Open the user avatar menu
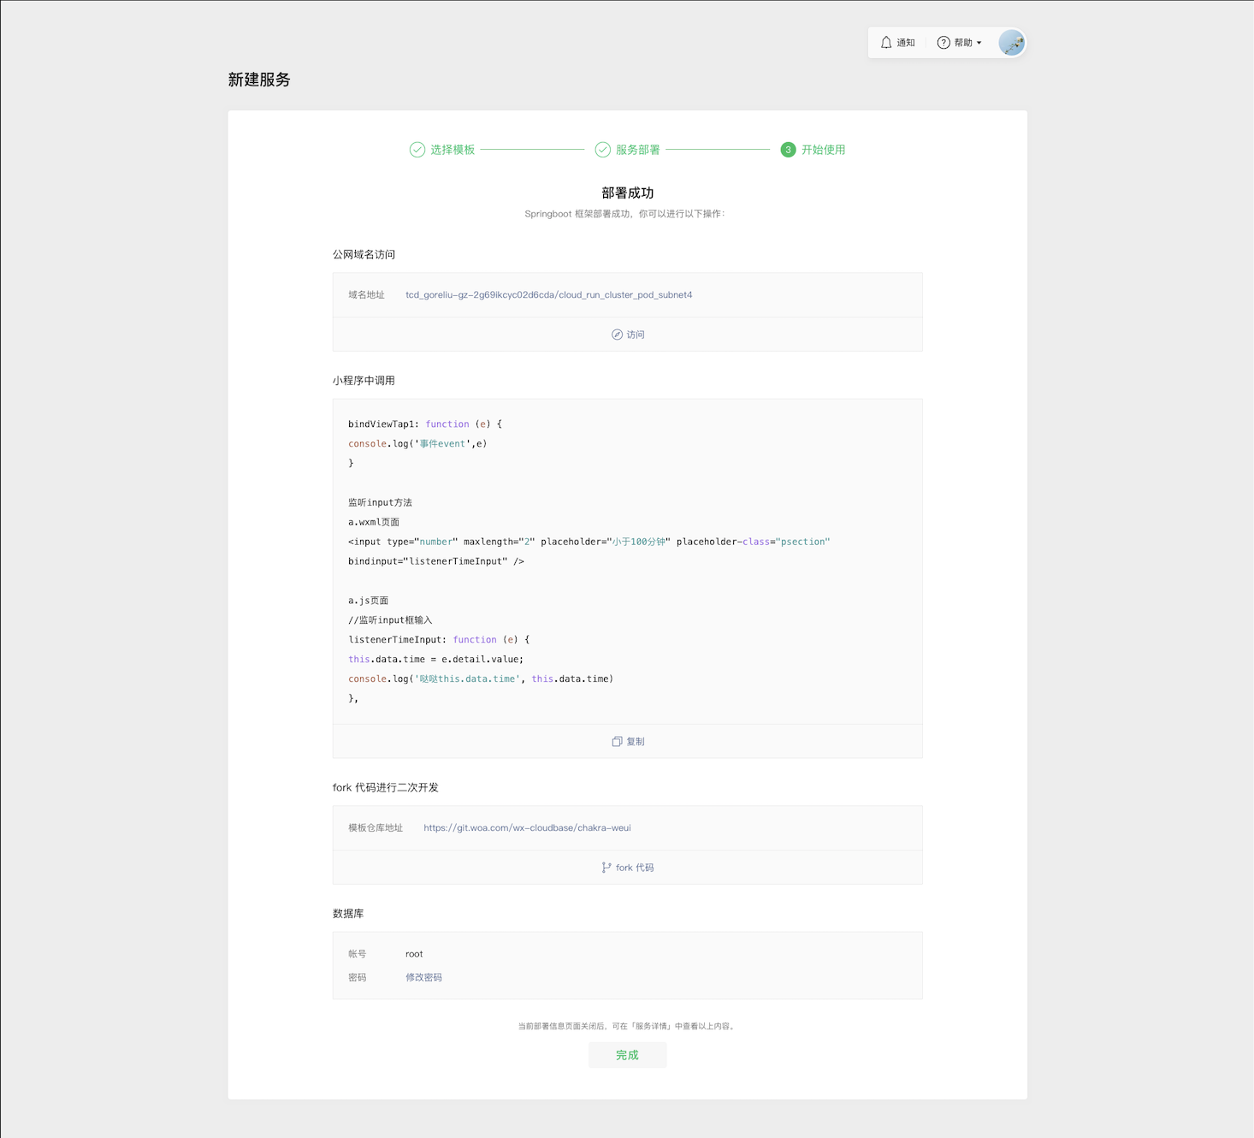 [1011, 43]
